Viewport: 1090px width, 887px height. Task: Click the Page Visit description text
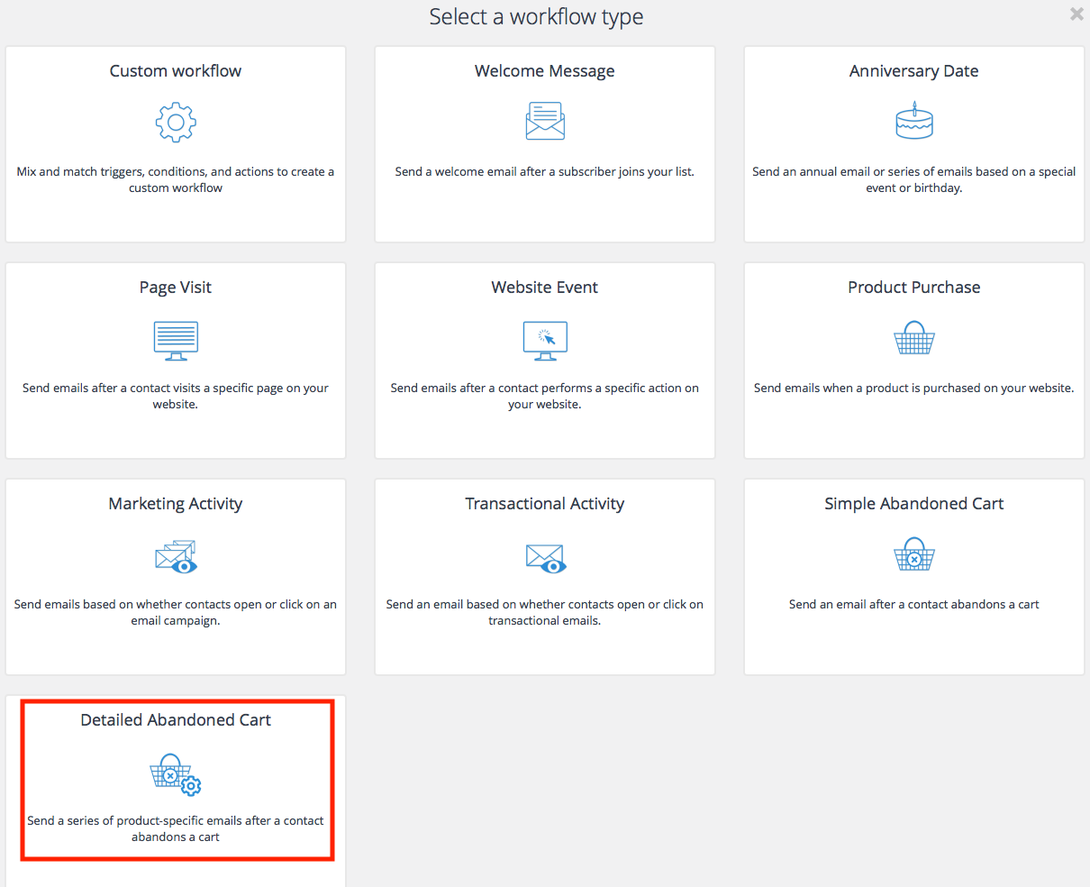click(x=176, y=396)
